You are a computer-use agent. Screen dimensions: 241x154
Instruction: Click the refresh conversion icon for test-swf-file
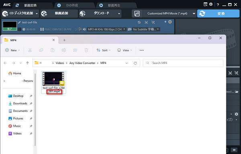pyautogui.click(x=139, y=22)
